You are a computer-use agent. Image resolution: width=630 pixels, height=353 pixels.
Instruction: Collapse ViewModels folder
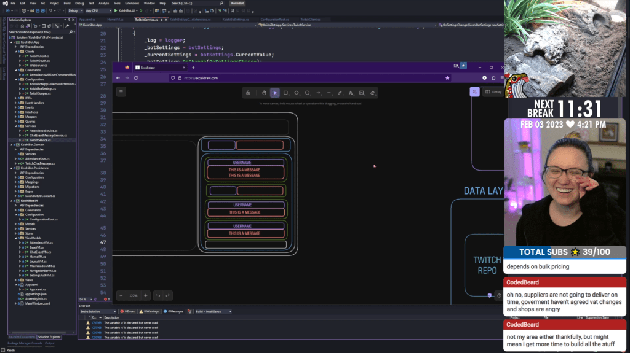coord(16,238)
